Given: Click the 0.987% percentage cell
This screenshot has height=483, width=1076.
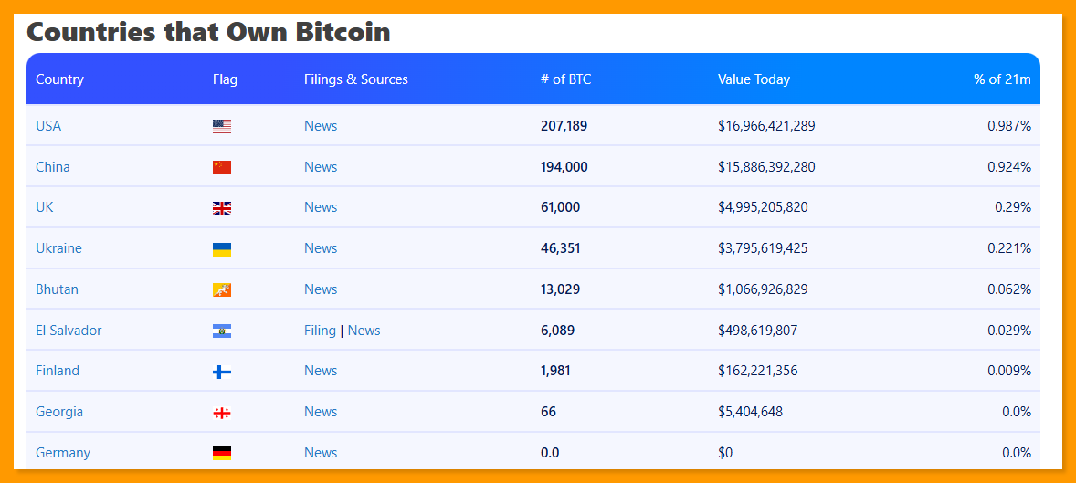Looking at the screenshot, I should click(x=1009, y=126).
